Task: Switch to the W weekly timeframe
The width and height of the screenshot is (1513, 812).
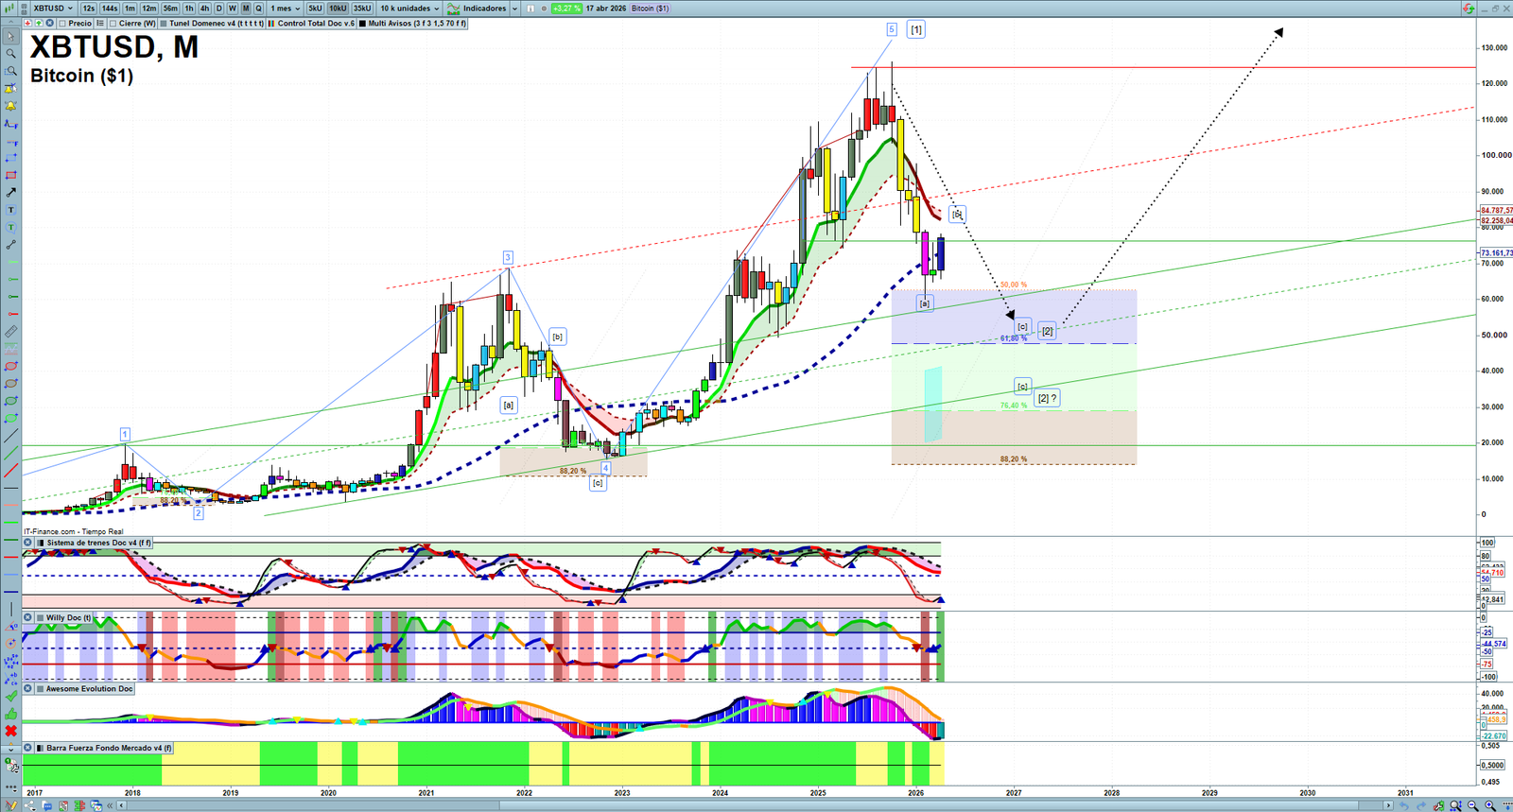Action: pyautogui.click(x=233, y=9)
